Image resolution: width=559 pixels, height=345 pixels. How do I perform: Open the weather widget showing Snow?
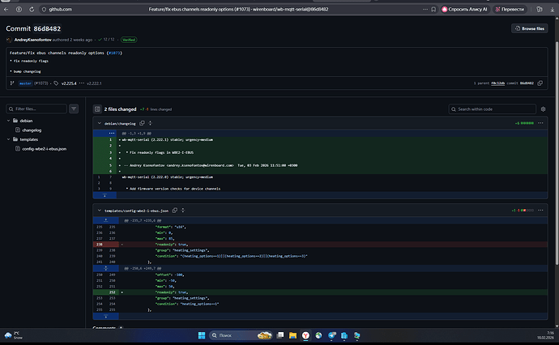coord(13,335)
